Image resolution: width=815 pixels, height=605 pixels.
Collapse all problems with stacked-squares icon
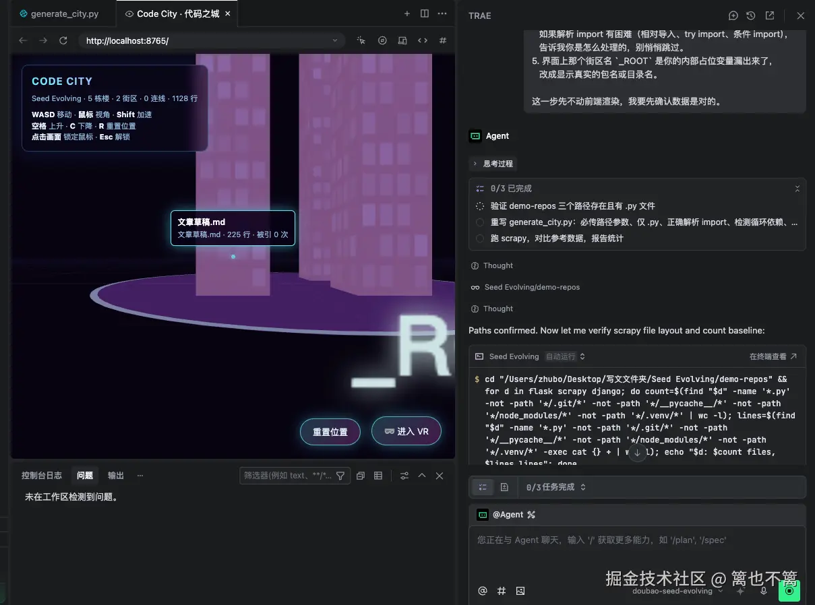point(361,476)
